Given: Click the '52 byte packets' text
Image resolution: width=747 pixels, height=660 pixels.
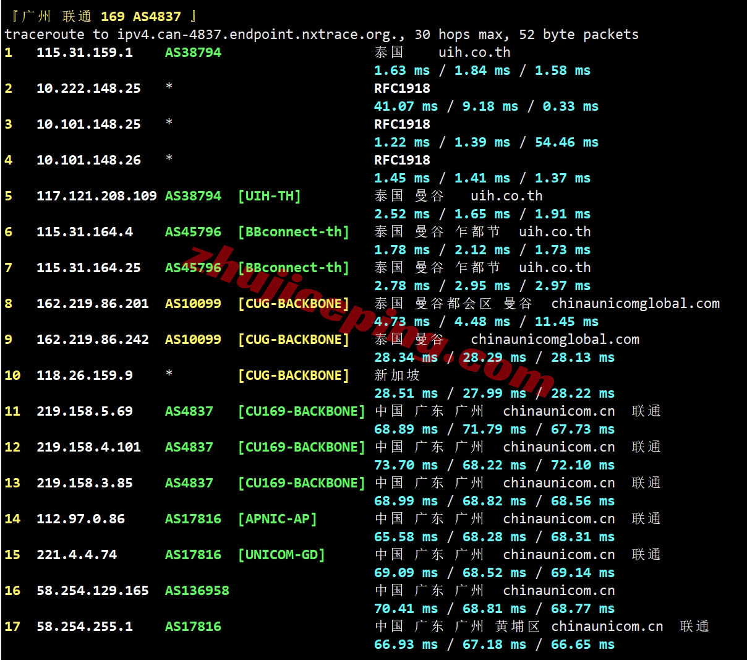Looking at the screenshot, I should click(x=579, y=34).
